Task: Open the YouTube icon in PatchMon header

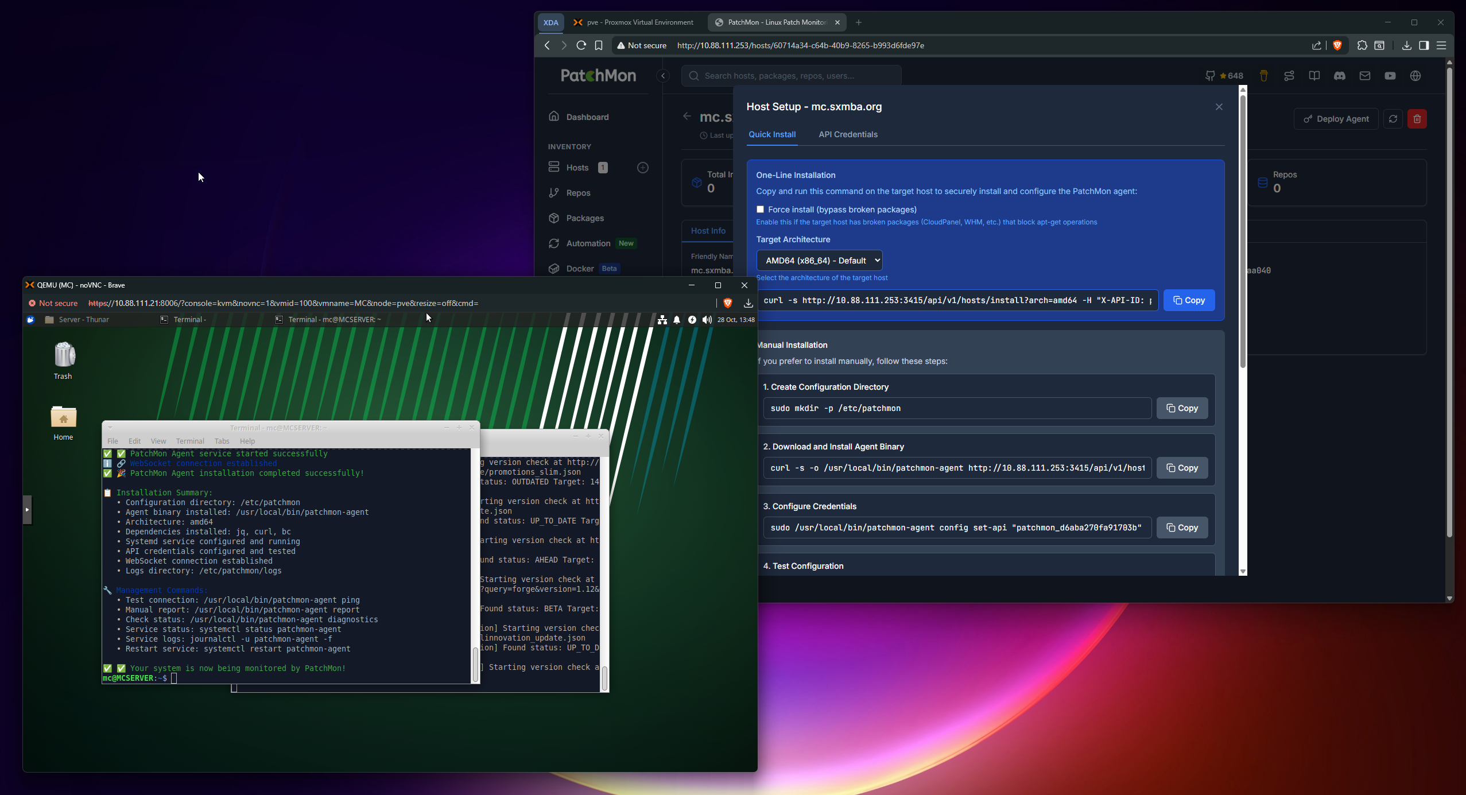Action: pos(1390,76)
